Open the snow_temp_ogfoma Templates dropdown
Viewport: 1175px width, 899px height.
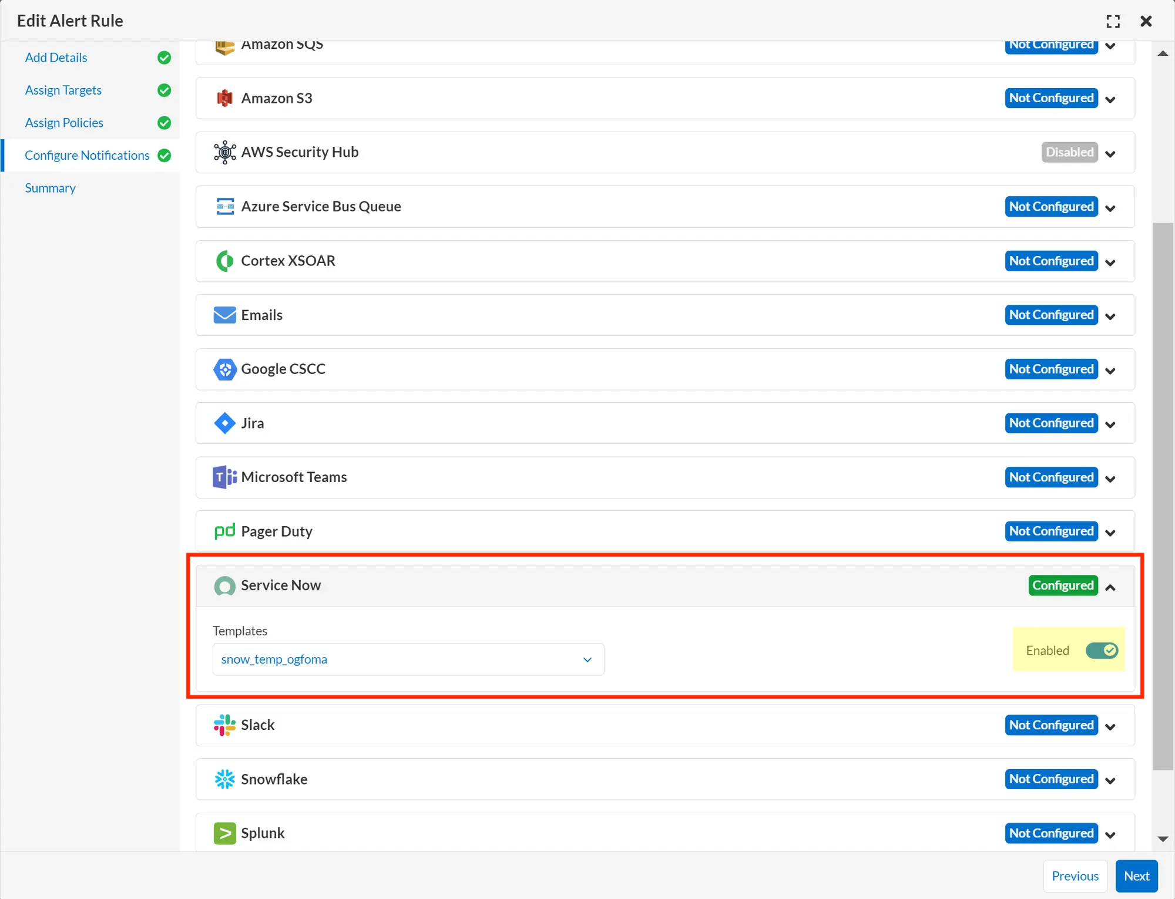[408, 659]
